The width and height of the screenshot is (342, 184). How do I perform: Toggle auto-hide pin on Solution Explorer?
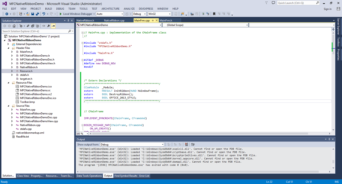(x=68, y=21)
